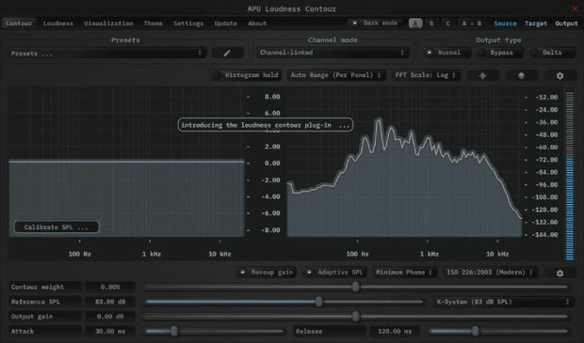Switch to the Contour tab
Viewport: 584px width, 343px height.
pyautogui.click(x=19, y=23)
